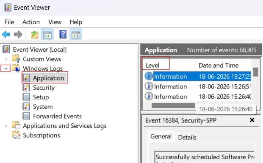Close the Event 16384 preview pane
263x163 pixels.
pos(252,120)
